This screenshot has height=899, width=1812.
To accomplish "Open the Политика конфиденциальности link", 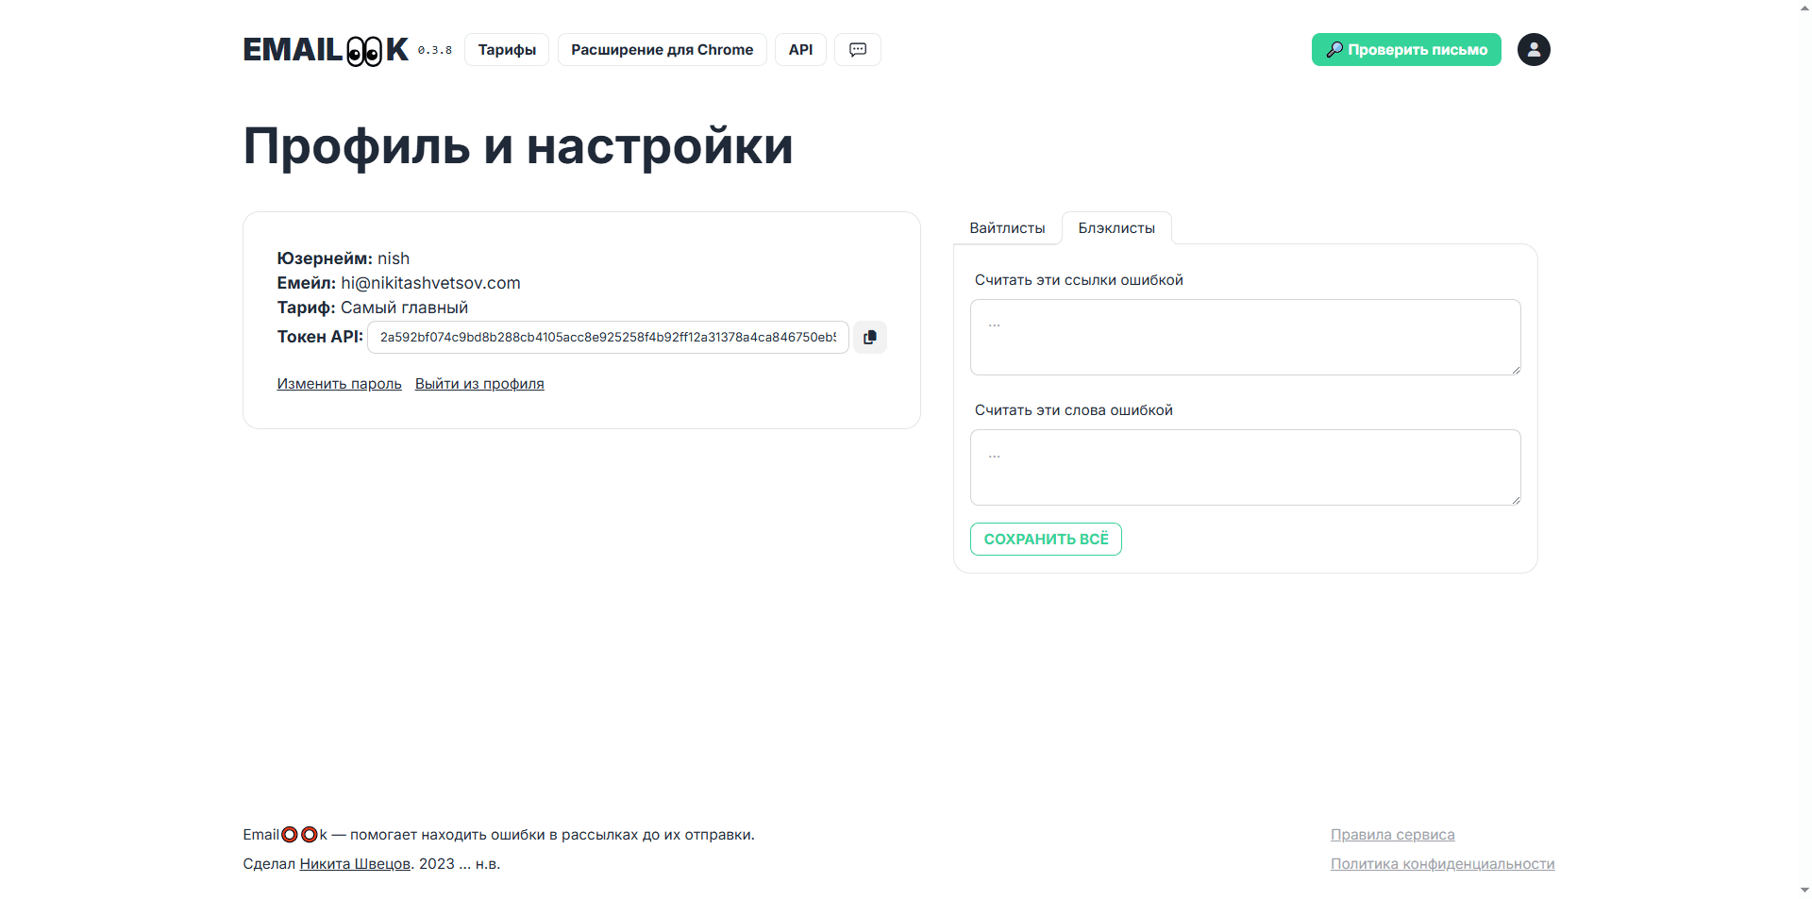I will [1443, 864].
